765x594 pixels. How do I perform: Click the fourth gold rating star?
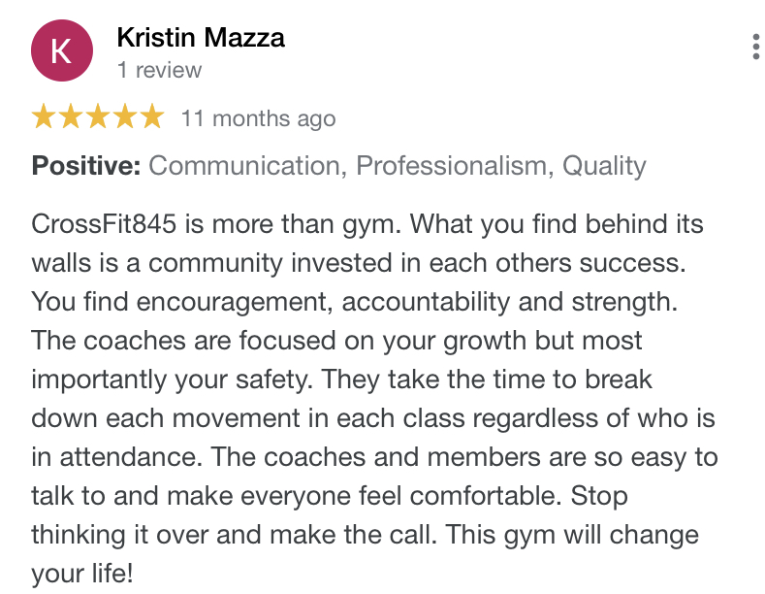point(125,116)
